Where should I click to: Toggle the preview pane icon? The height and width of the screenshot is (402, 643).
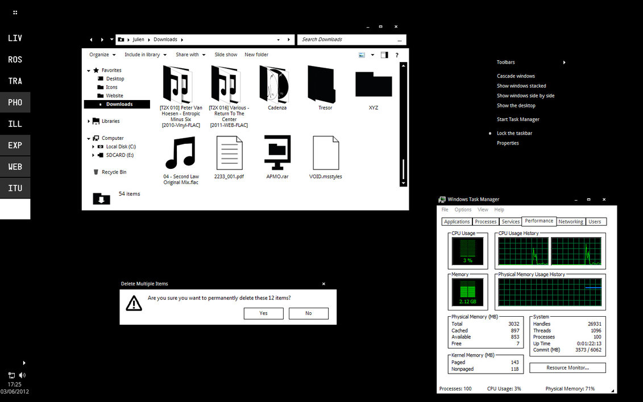(x=384, y=55)
